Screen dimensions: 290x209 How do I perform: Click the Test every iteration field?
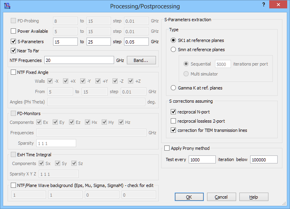click(x=202, y=159)
